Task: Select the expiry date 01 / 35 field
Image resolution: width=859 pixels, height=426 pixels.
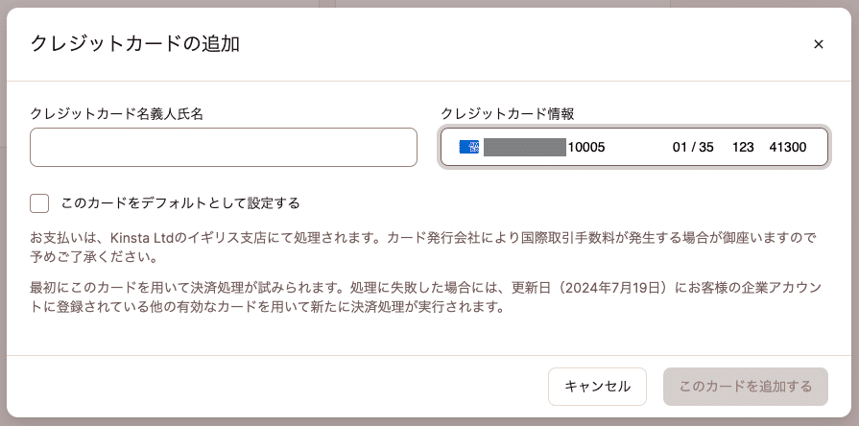Action: pos(693,148)
